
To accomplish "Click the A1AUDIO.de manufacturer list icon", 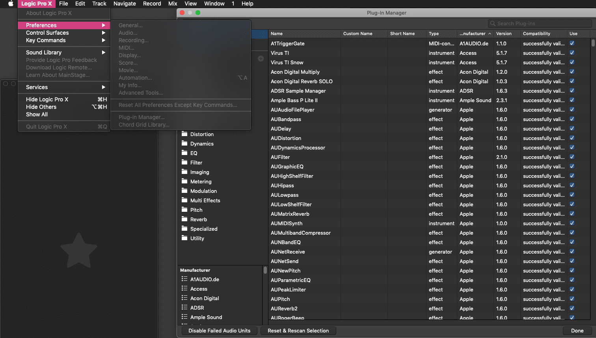I will [x=184, y=279].
